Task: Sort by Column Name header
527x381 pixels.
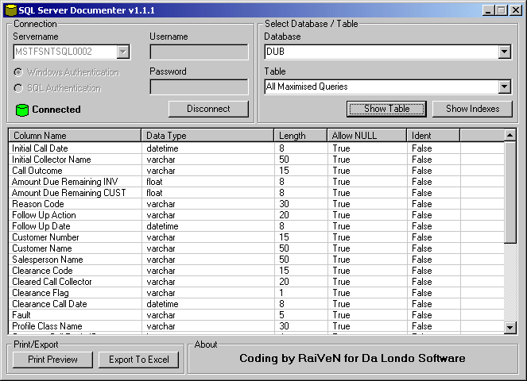Action: 75,136
